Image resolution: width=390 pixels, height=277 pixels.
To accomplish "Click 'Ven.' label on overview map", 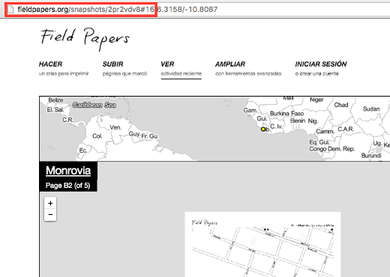I will pyautogui.click(x=115, y=127).
